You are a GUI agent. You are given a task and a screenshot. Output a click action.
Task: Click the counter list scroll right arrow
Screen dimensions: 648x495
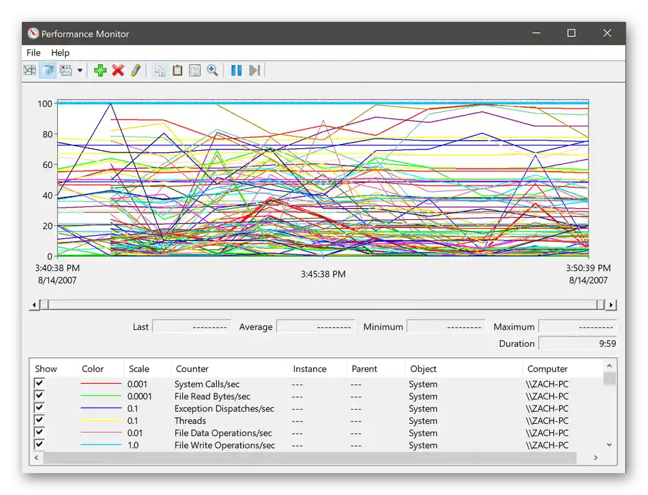(x=595, y=457)
